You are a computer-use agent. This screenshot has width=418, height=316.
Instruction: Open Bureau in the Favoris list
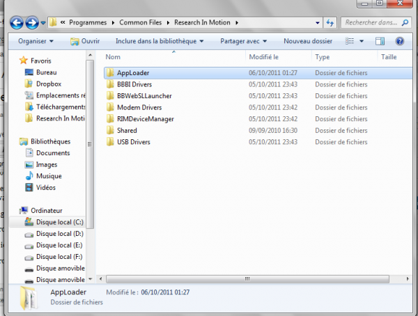[47, 72]
